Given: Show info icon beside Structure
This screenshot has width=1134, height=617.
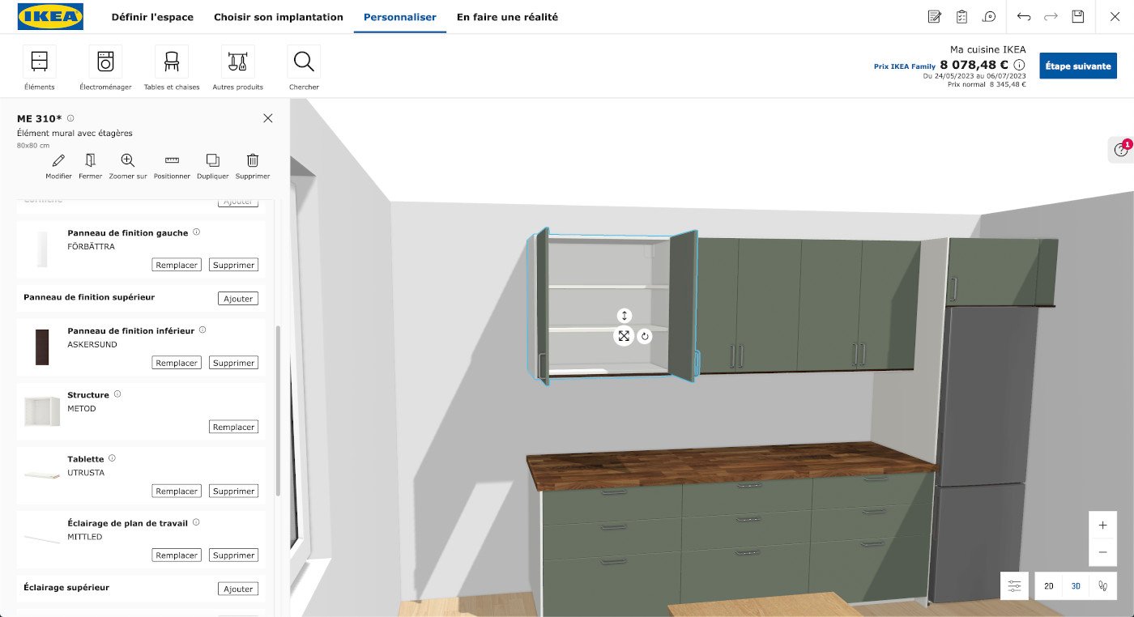Looking at the screenshot, I should 117,394.
